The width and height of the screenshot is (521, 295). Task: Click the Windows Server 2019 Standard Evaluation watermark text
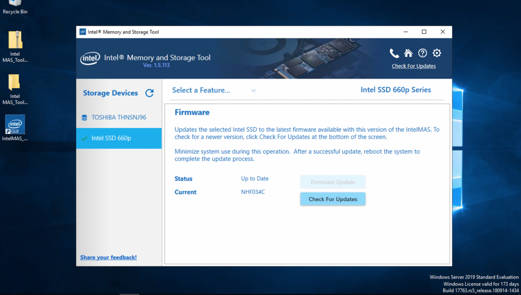tap(474, 277)
